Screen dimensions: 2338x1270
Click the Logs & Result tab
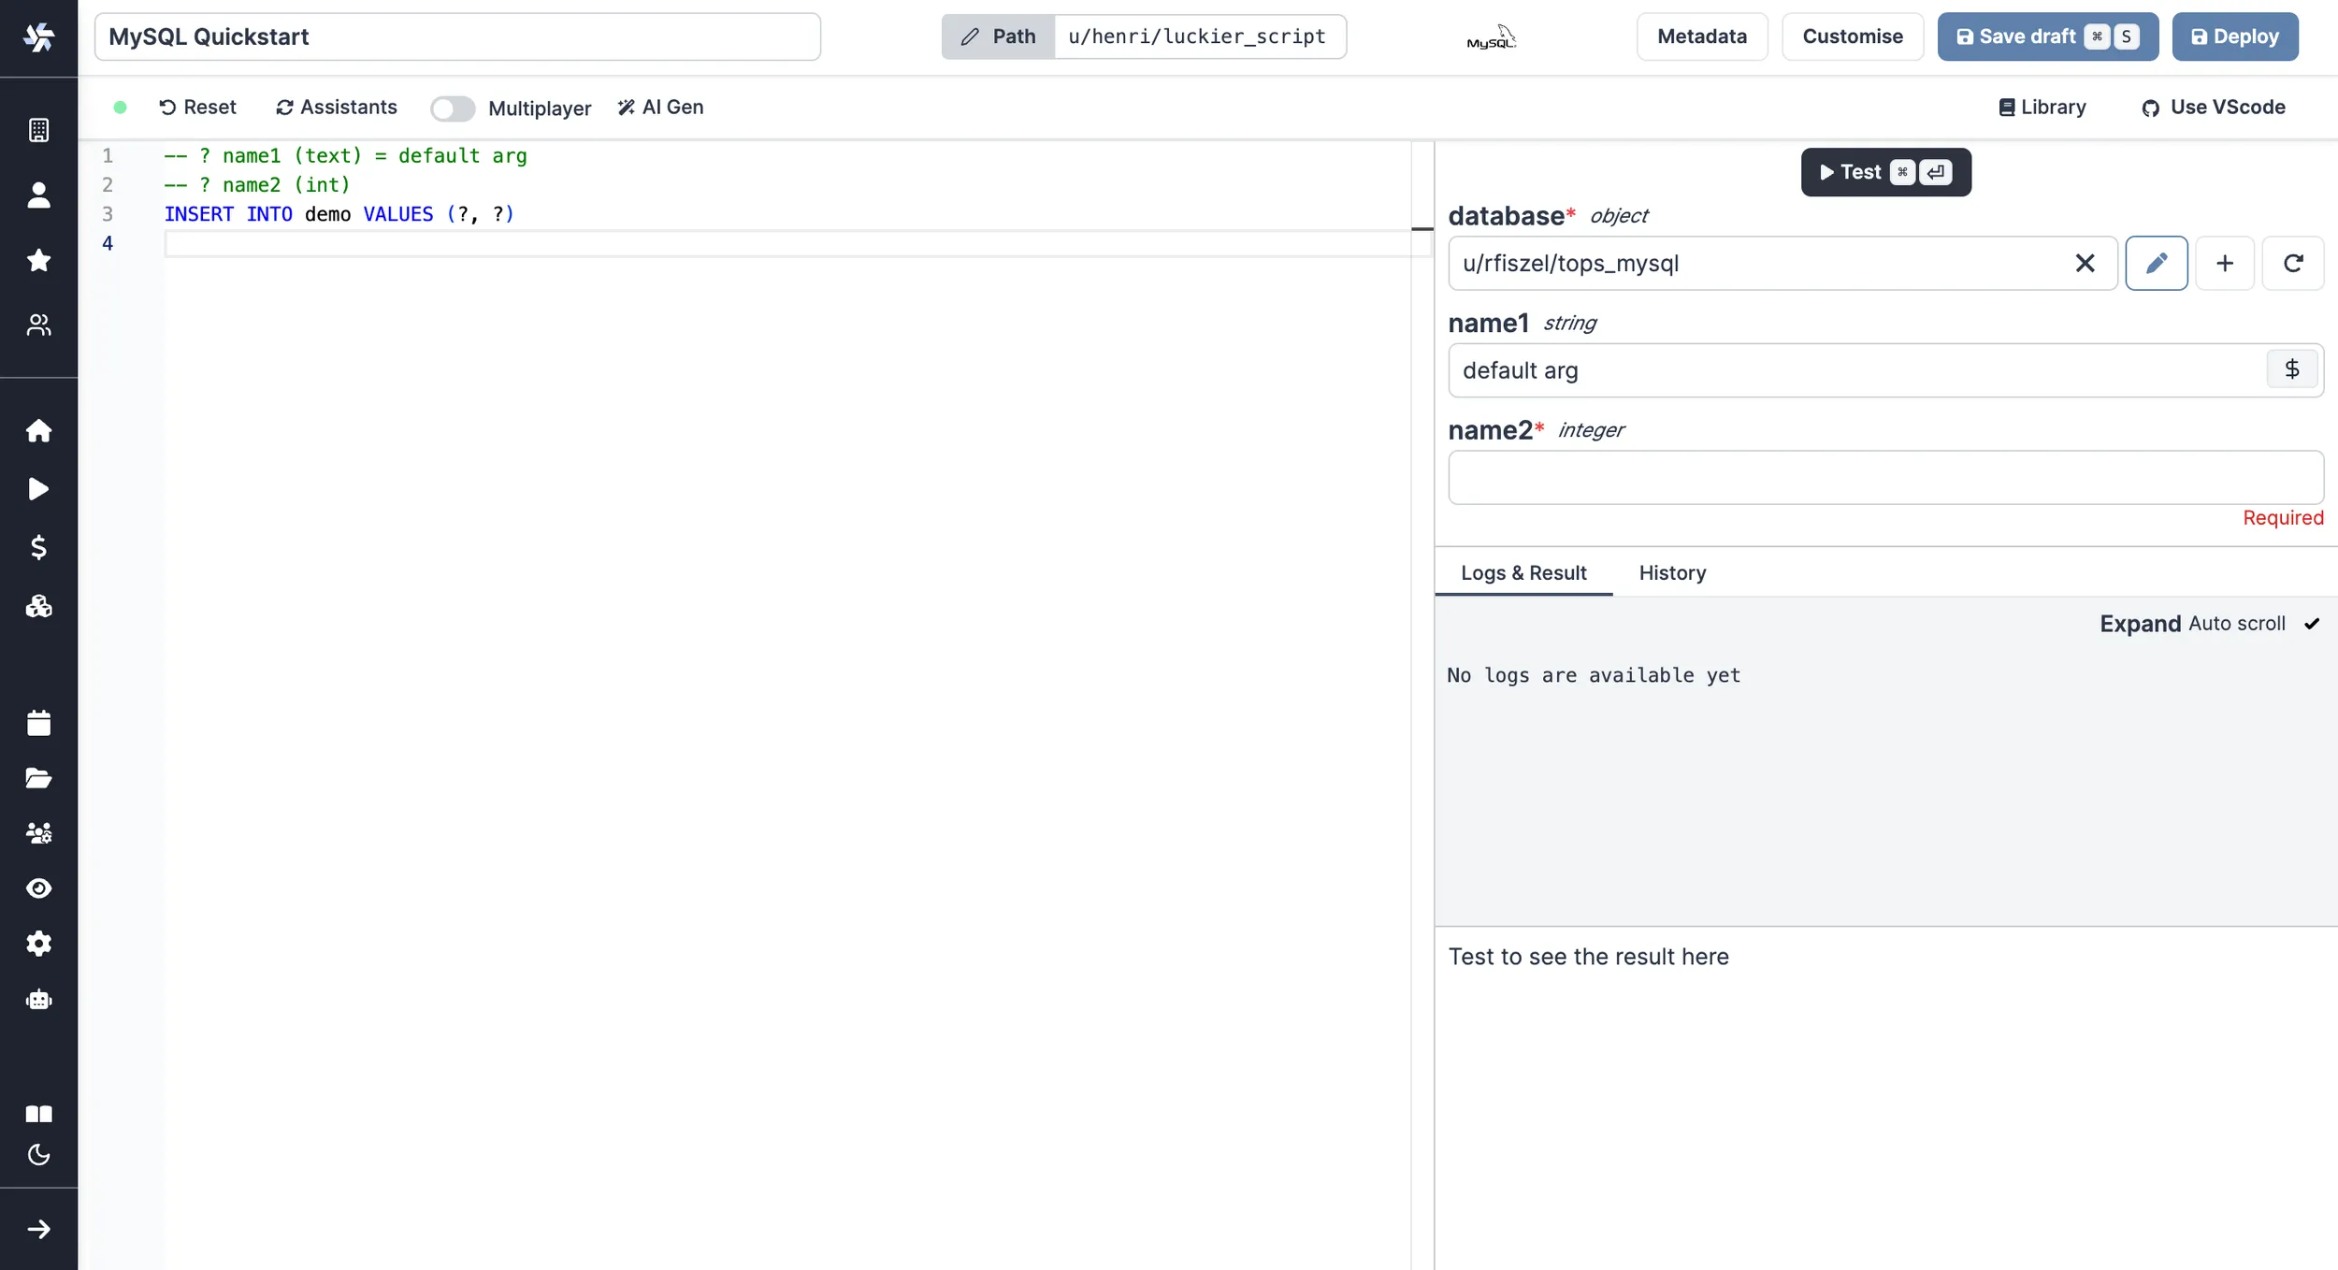[x=1524, y=572]
